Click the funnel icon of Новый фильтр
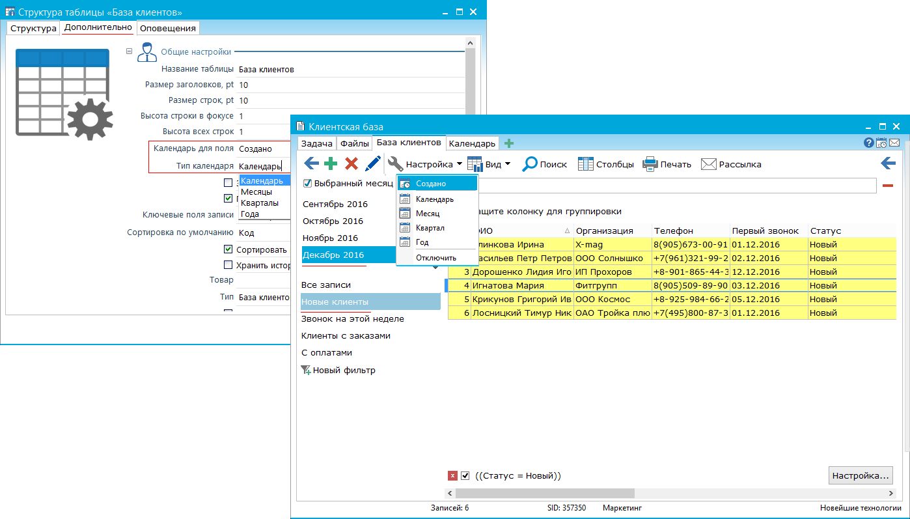 305,371
